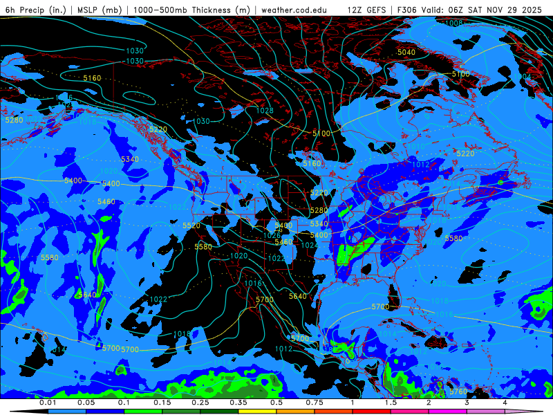The height and width of the screenshot is (415, 553).
Task: Click the 0.15 legend value
Action: pos(162,403)
